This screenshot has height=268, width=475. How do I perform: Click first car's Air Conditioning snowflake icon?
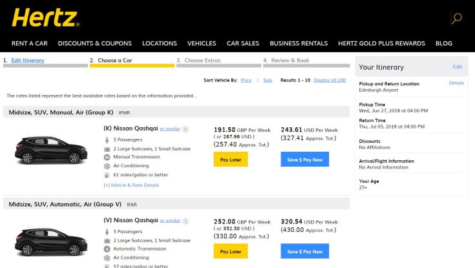[x=107, y=166]
